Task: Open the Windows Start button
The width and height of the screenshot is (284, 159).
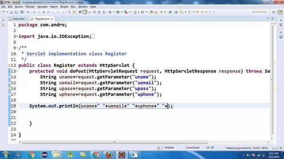Action: [5, 155]
